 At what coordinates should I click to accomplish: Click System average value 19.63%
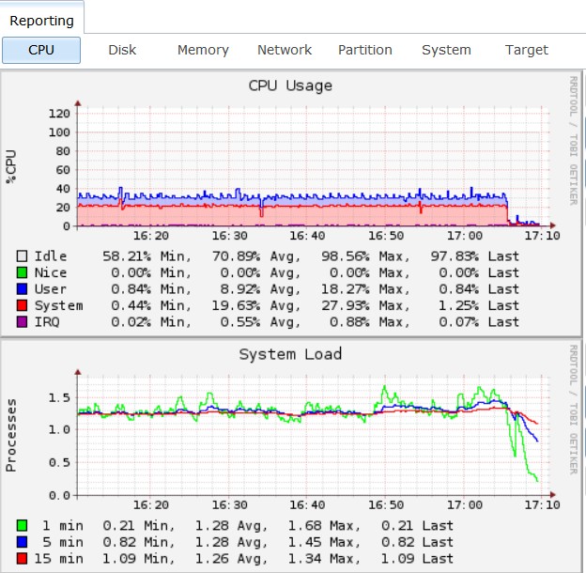237,305
